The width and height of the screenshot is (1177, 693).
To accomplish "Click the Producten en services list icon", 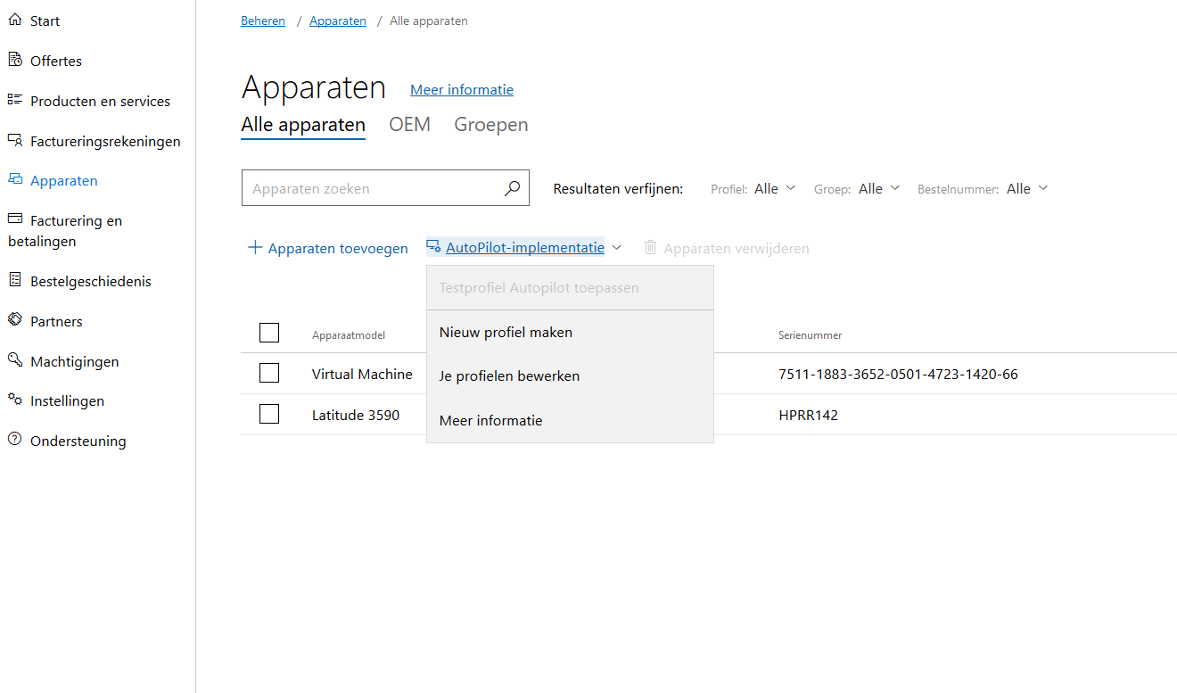I will 14,100.
